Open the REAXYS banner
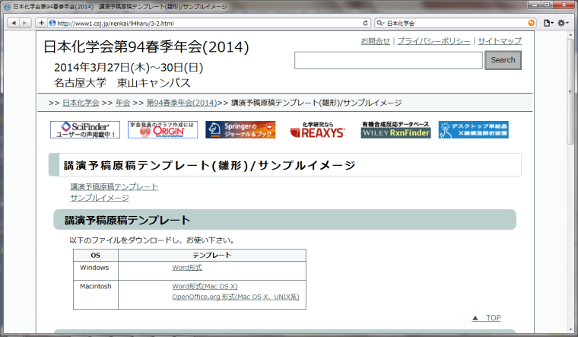This screenshot has height=337, width=578. (318, 130)
